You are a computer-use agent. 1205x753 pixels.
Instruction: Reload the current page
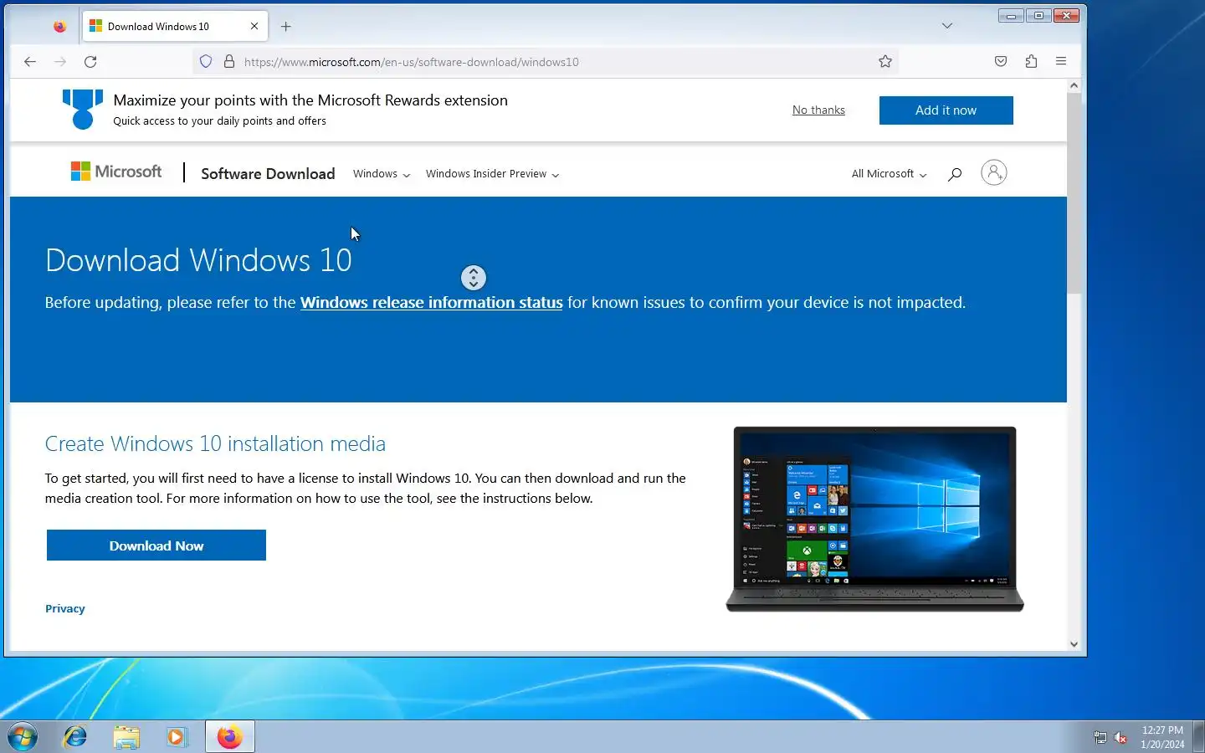click(90, 62)
